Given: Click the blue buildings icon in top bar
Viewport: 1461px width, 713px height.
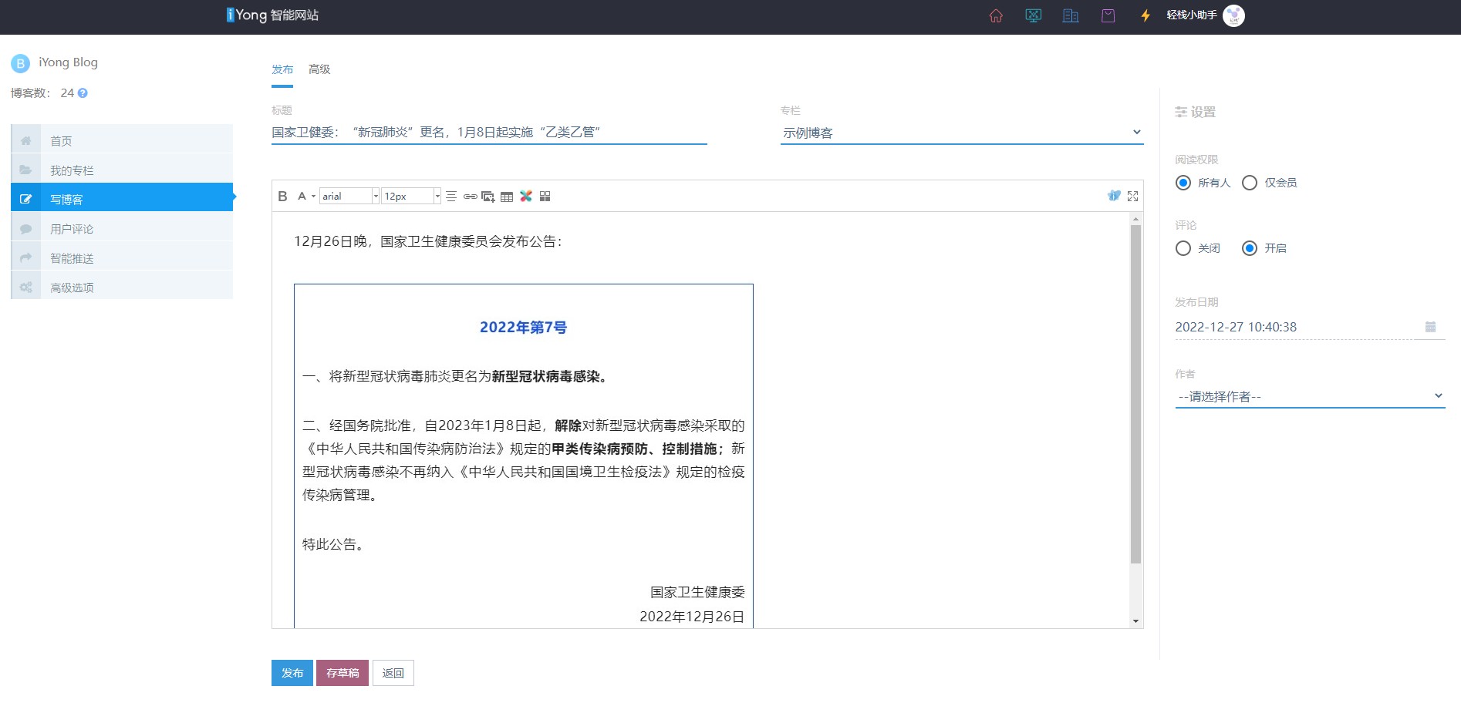Looking at the screenshot, I should (x=1071, y=15).
